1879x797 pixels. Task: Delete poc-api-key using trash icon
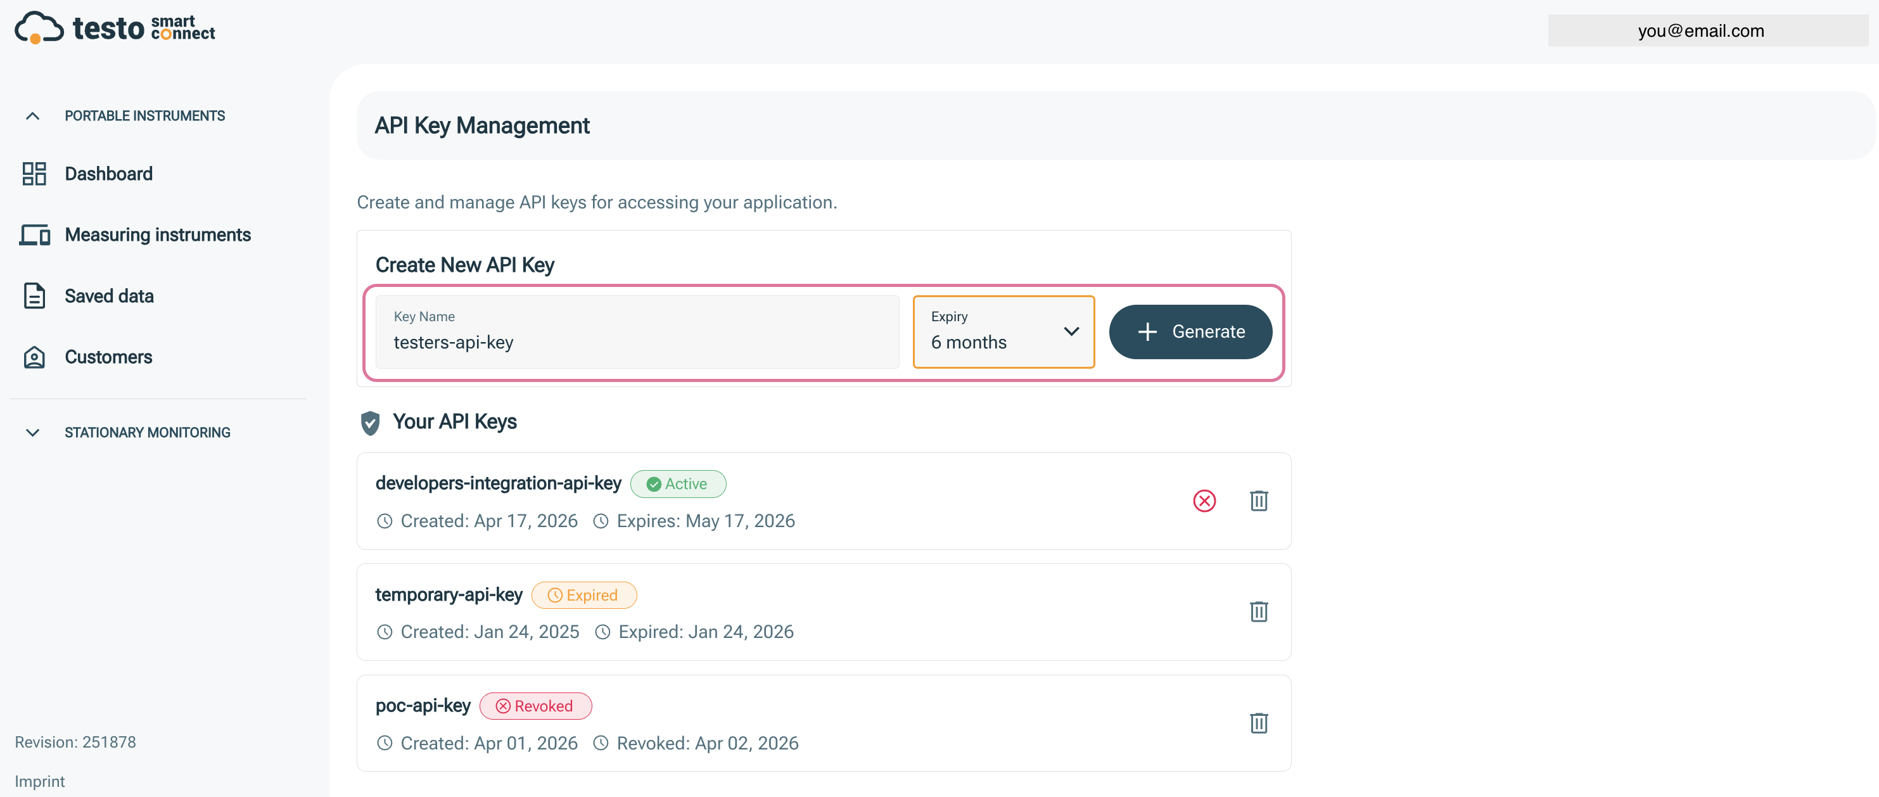(x=1258, y=723)
